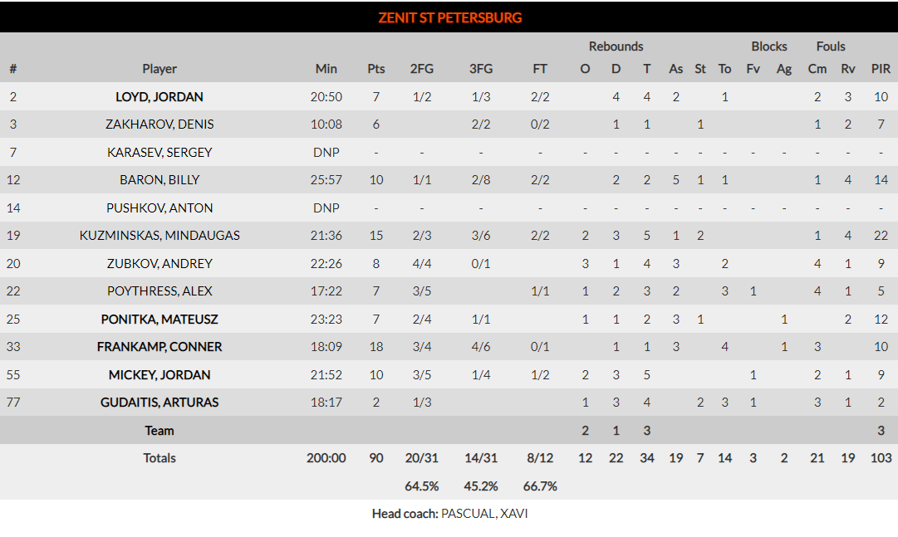Open ZUBKOV, ANDREY profile link
The width and height of the screenshot is (898, 537).
click(x=159, y=264)
